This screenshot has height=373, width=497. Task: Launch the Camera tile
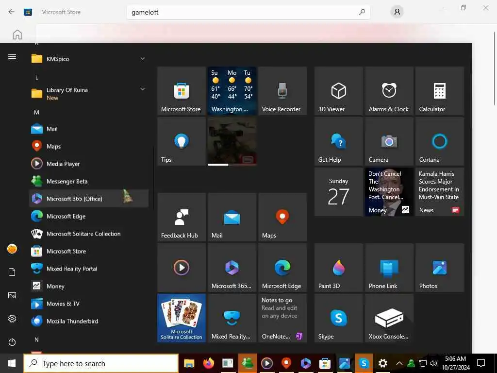[x=389, y=141]
